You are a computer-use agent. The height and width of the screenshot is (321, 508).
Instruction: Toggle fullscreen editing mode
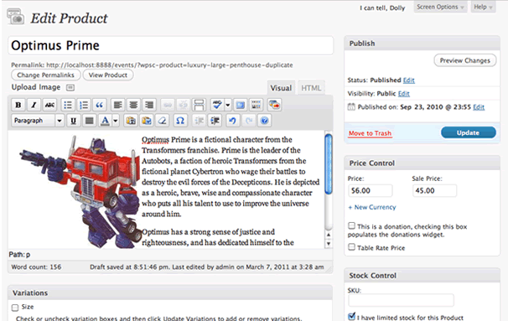pos(241,105)
